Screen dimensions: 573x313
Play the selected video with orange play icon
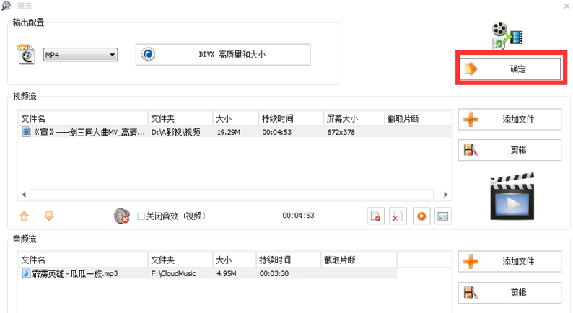420,216
